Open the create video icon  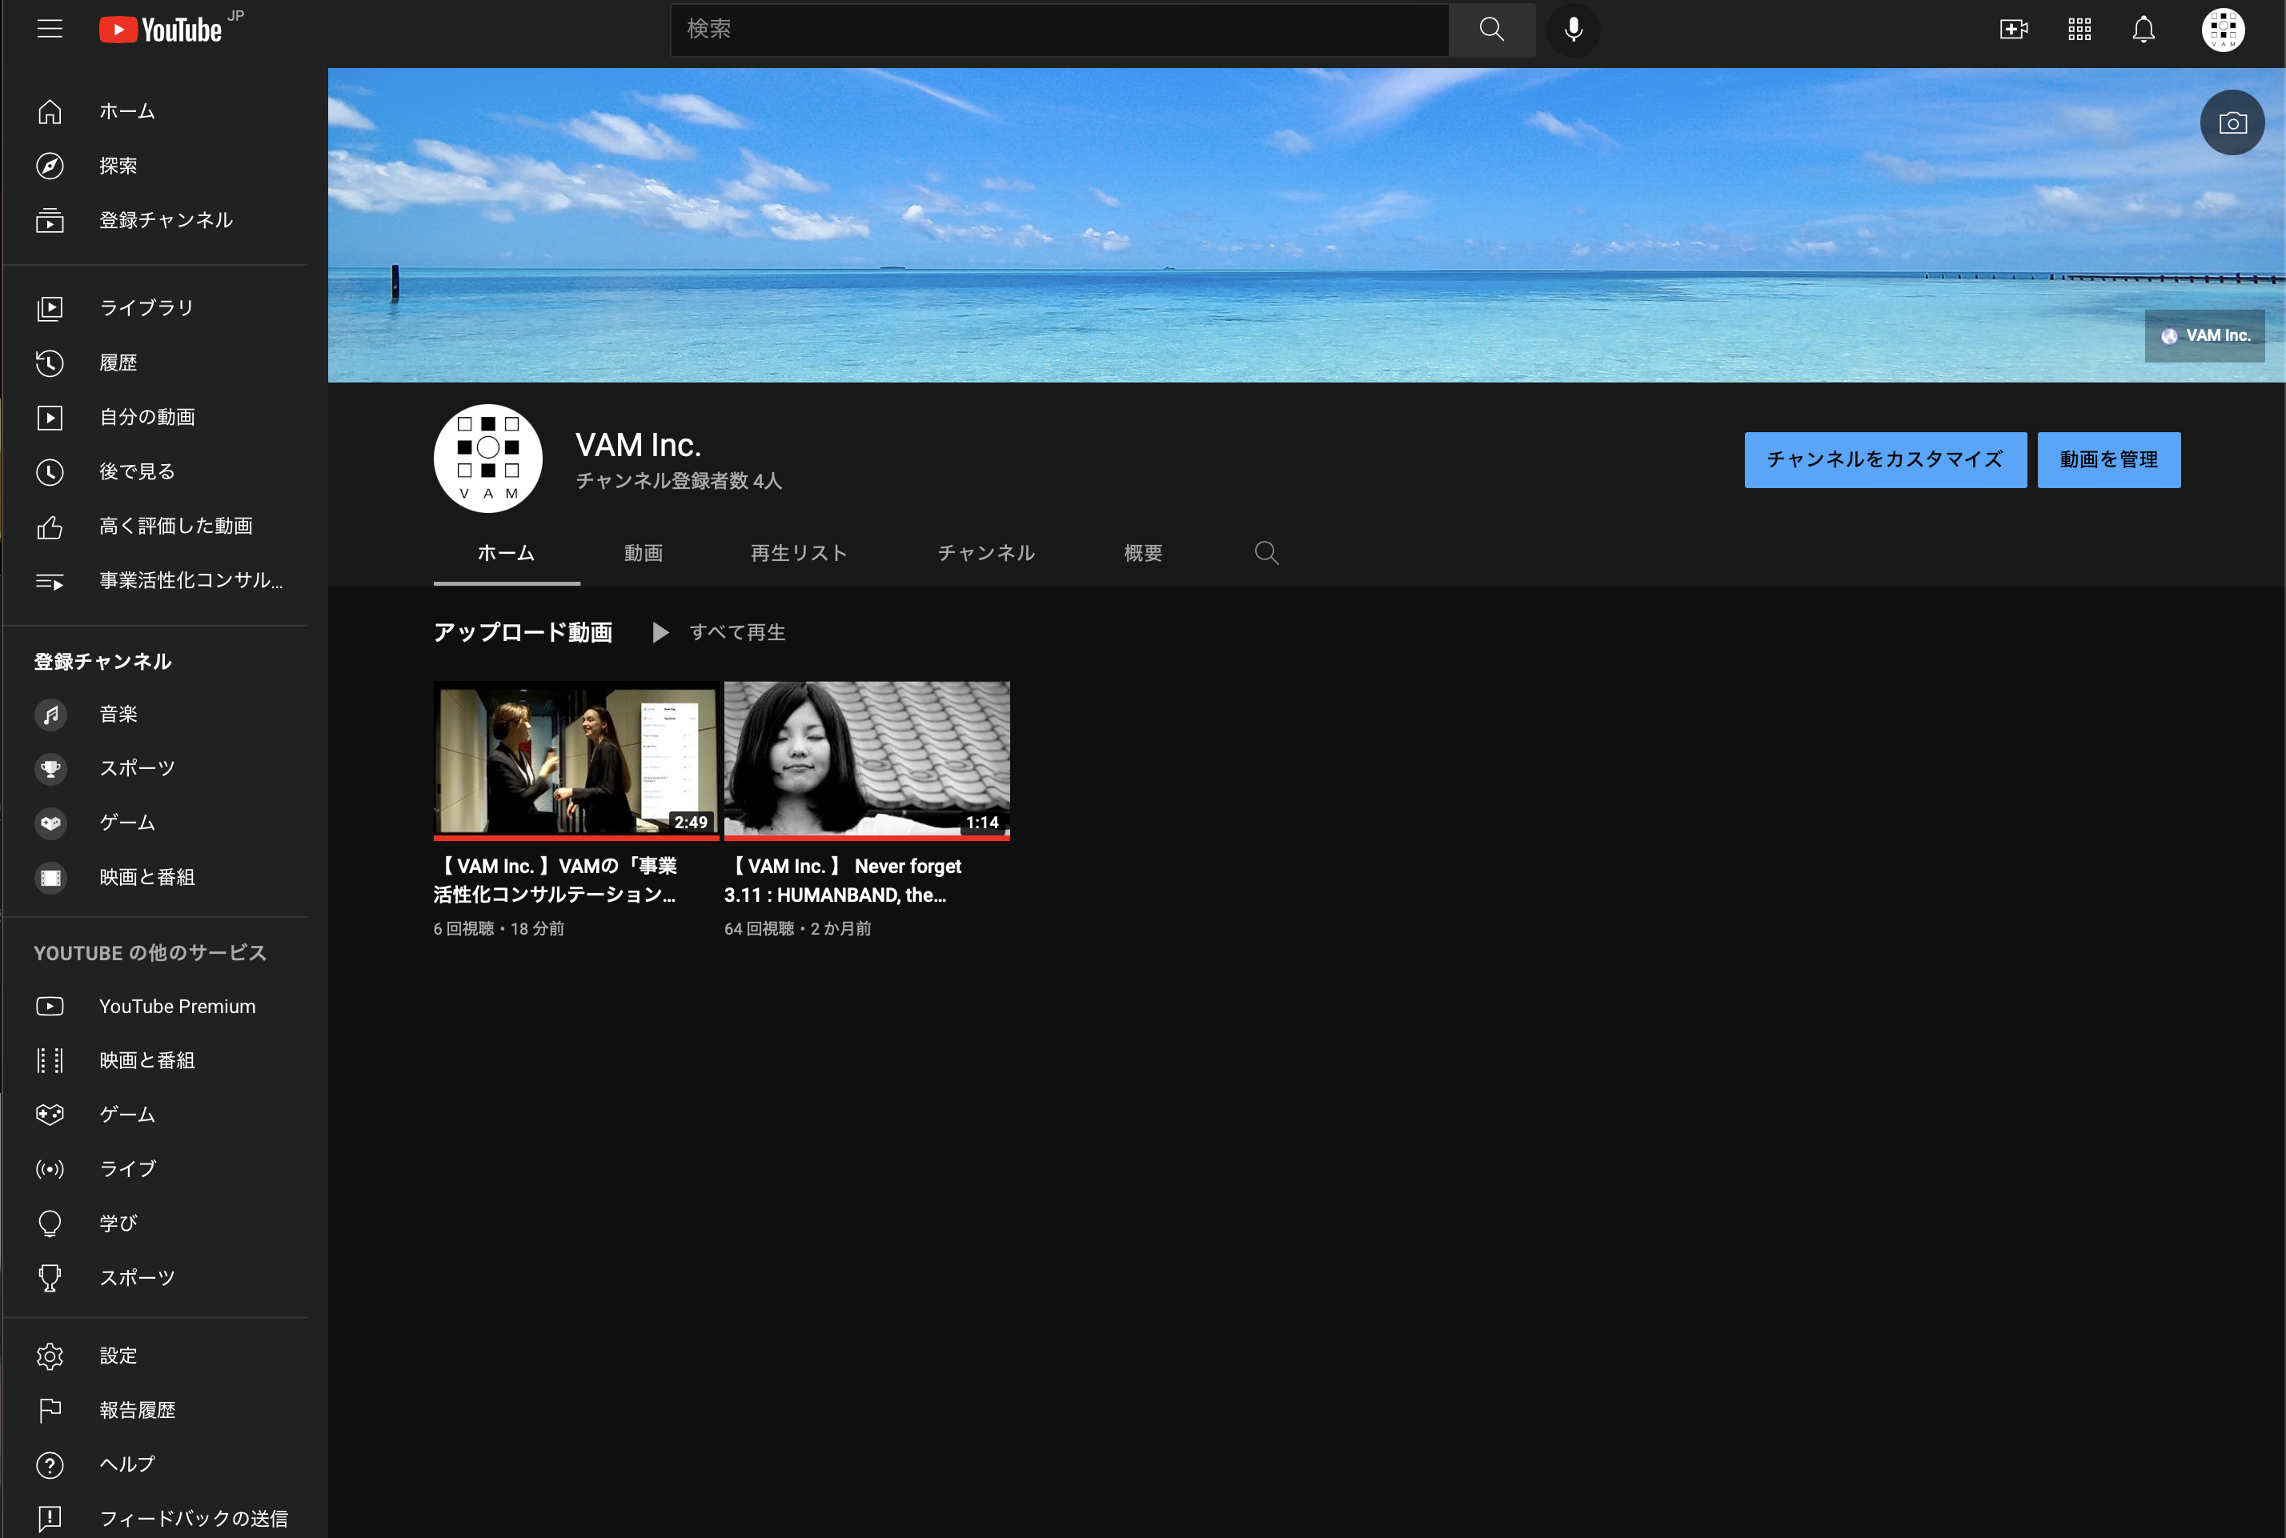click(2013, 30)
